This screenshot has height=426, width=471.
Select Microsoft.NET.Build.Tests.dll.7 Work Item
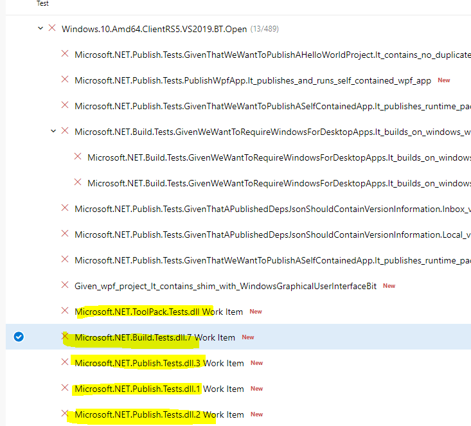[x=155, y=337]
